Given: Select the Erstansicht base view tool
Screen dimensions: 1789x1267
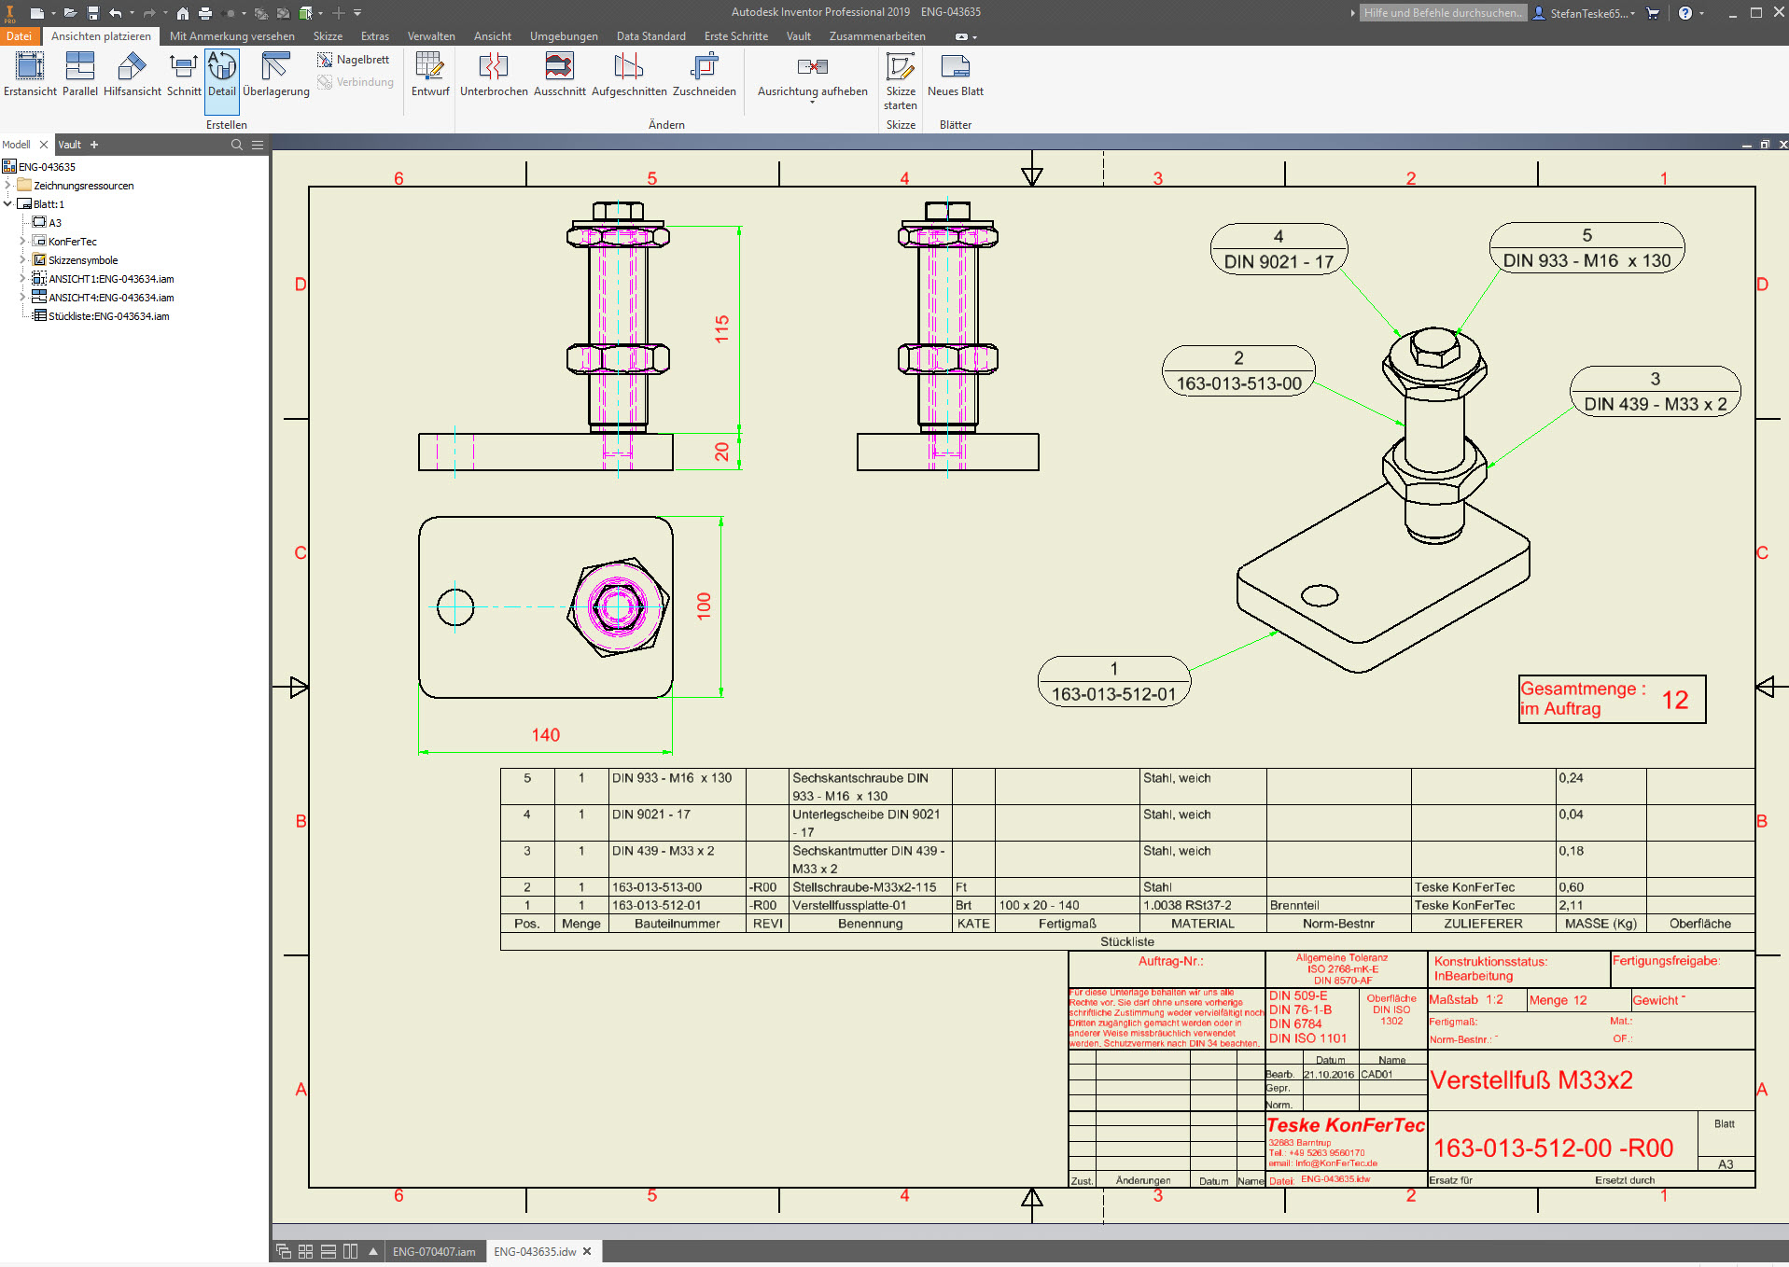Looking at the screenshot, I should (30, 75).
